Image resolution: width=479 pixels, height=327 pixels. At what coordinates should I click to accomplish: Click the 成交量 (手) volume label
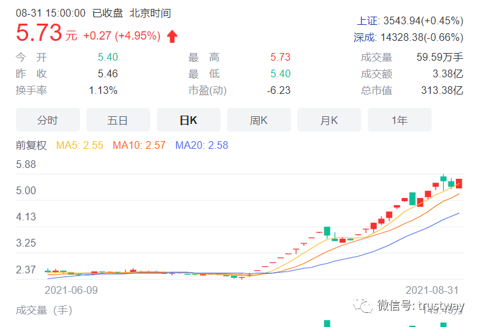(x=44, y=310)
